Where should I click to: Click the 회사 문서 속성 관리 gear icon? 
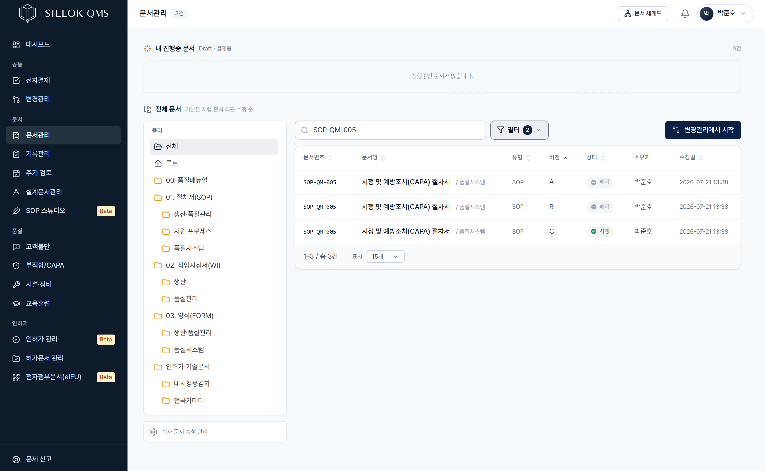(154, 432)
